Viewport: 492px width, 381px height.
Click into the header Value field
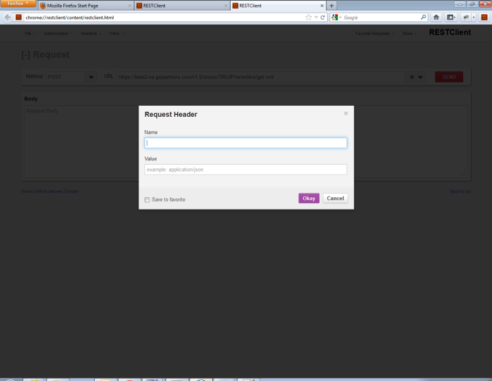click(245, 170)
